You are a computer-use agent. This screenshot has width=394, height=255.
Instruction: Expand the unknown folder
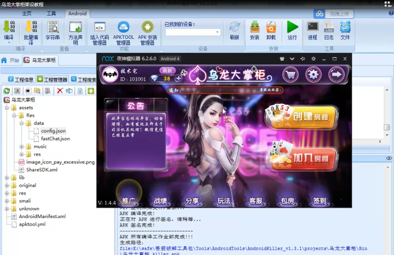click(7, 209)
